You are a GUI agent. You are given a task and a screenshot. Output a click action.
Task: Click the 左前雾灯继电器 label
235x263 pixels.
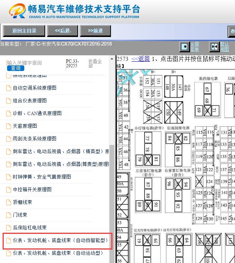click(148, 171)
